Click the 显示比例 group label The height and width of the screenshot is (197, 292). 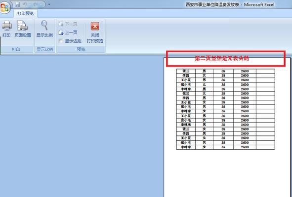point(45,49)
